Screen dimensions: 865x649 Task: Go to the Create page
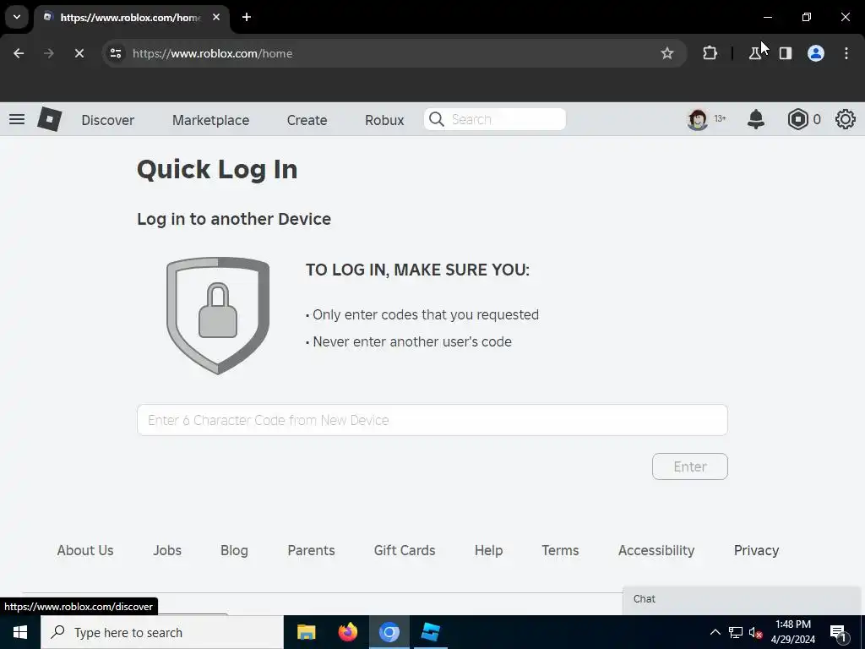coord(307,120)
